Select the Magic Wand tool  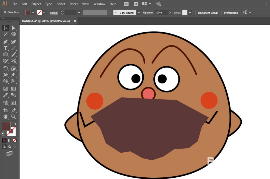point(5,34)
